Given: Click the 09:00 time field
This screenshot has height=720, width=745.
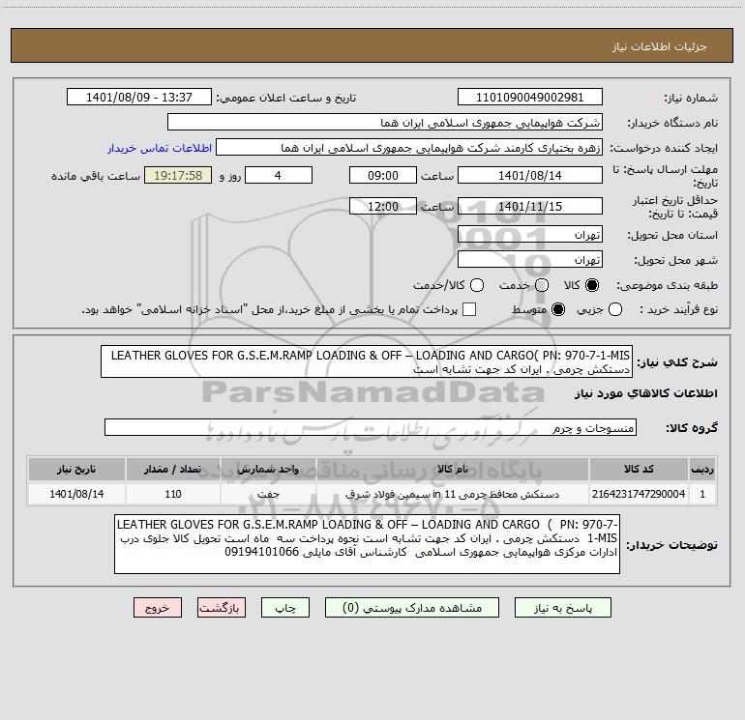Looking at the screenshot, I should 383,175.
